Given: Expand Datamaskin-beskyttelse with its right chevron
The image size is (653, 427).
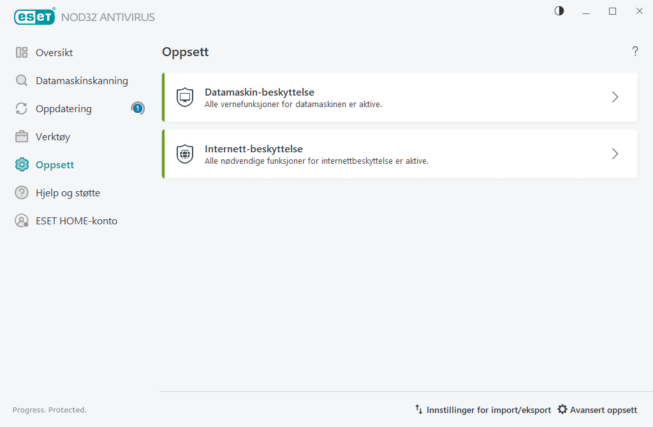Looking at the screenshot, I should tap(615, 98).
